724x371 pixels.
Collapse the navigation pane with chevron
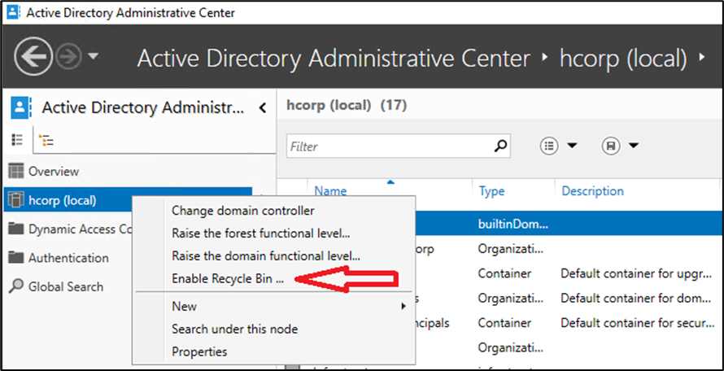262,107
